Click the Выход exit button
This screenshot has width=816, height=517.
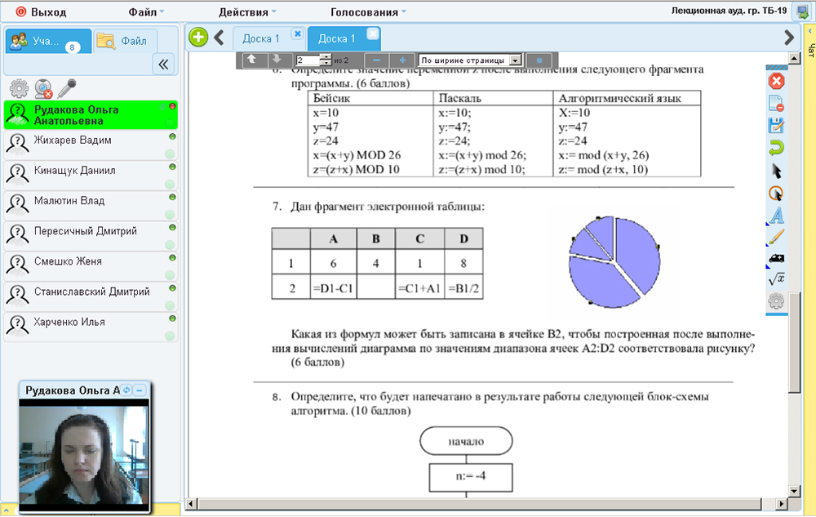41,12
